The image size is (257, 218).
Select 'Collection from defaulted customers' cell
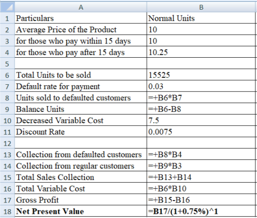[x=81, y=154]
